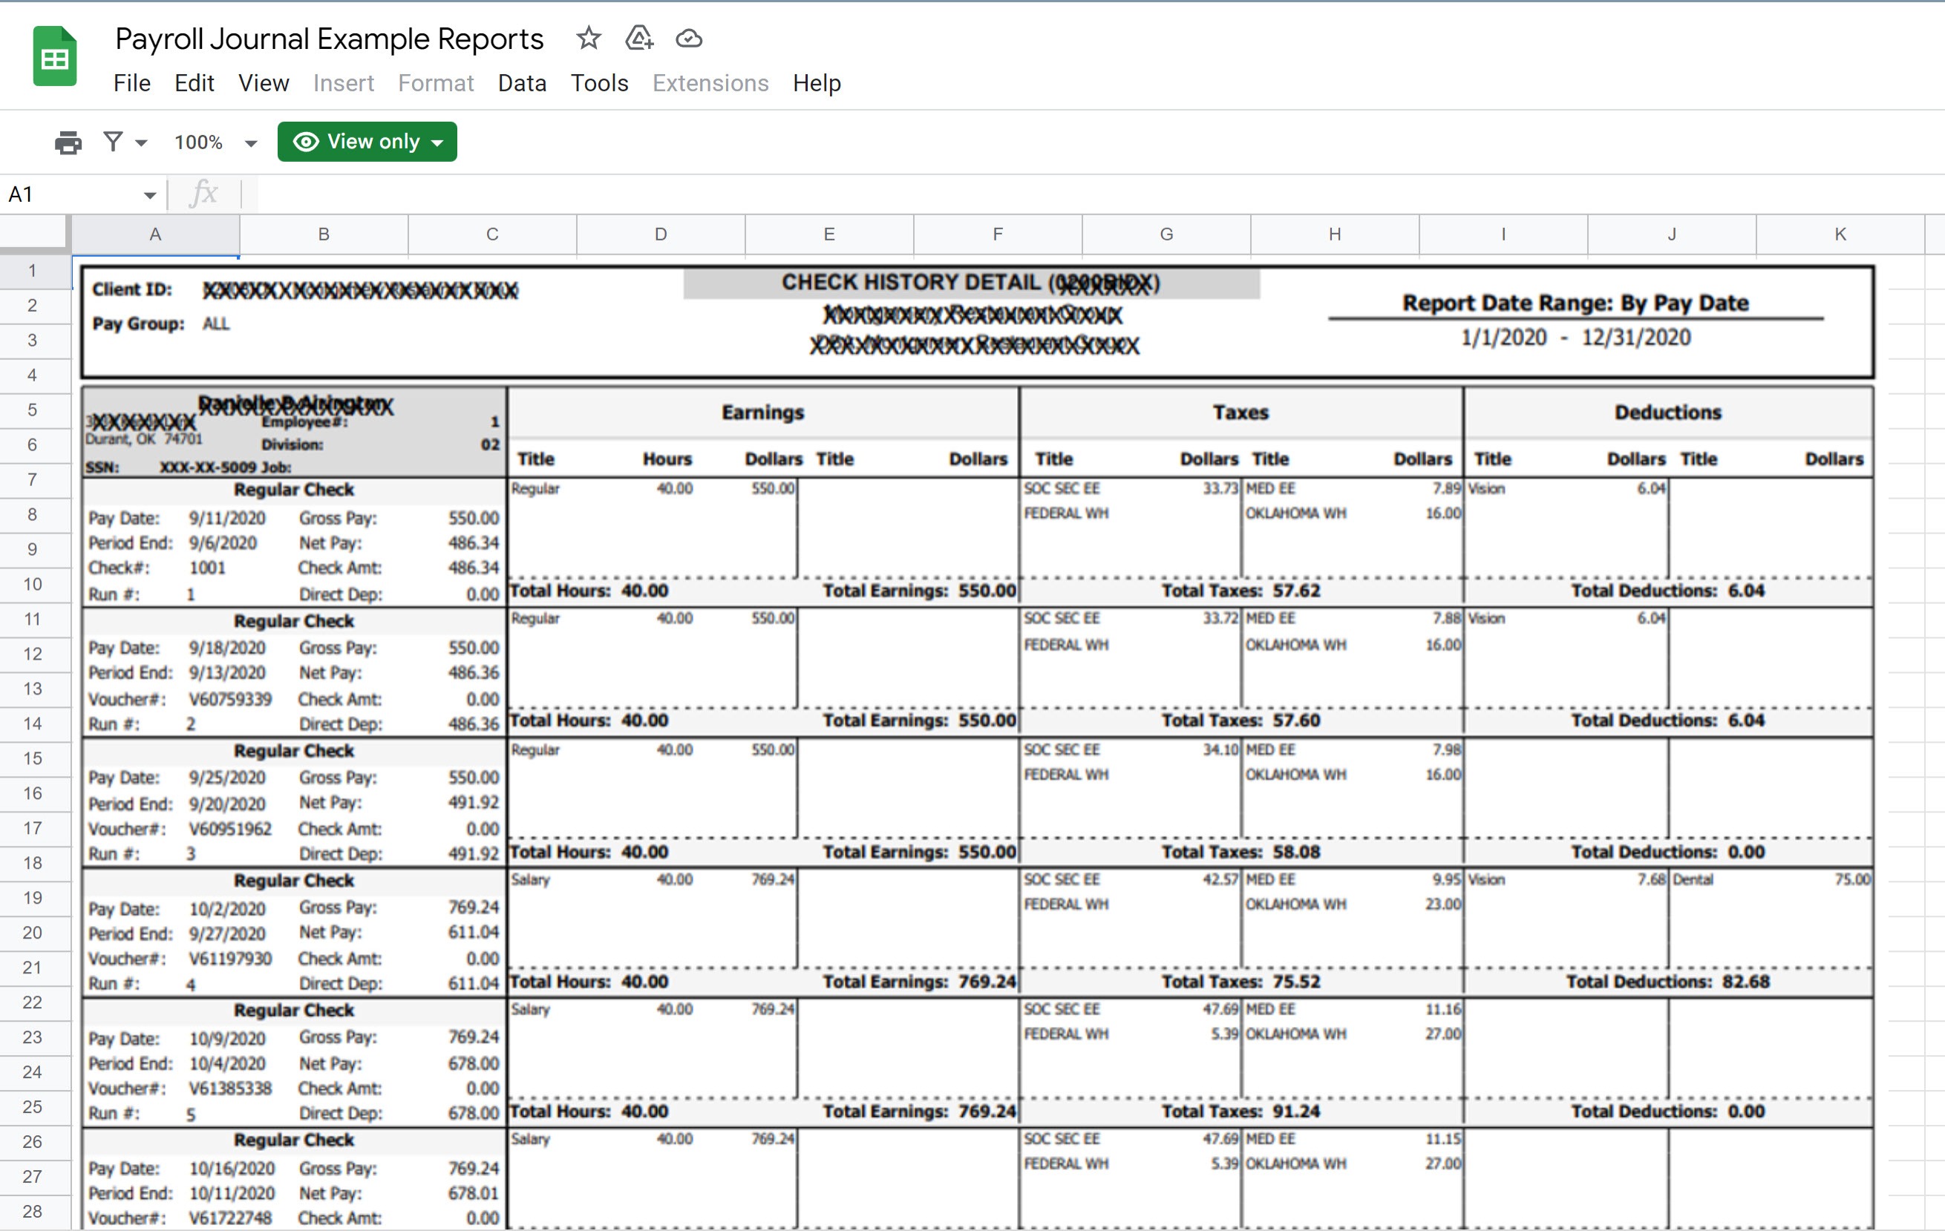Click the Dental deduction amount 75.00

1852,880
